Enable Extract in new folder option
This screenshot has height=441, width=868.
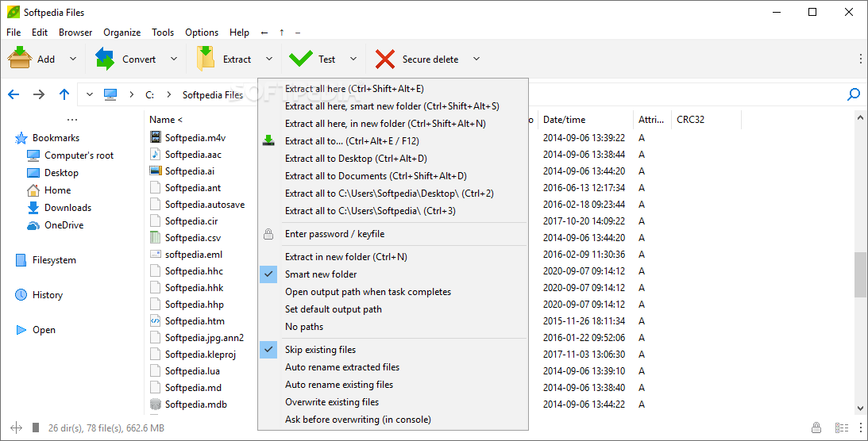pyautogui.click(x=393, y=257)
